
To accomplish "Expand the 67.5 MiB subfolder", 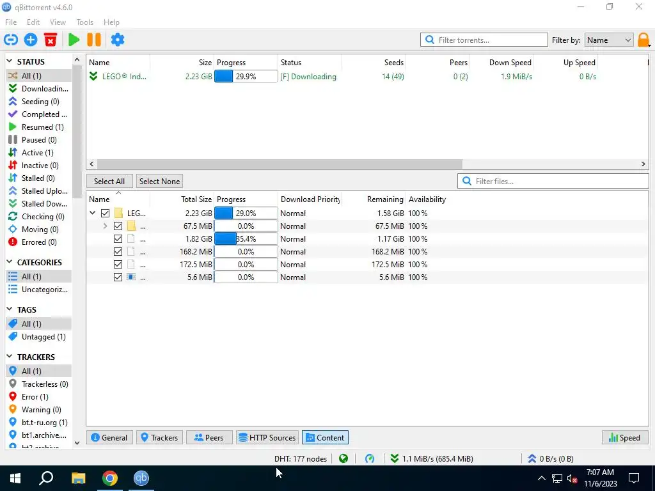I will [x=106, y=226].
